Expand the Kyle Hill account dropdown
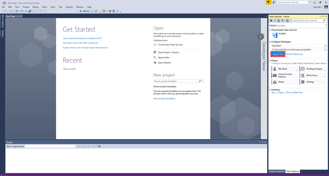Viewport: 329px width, 176px height. pos(323,7)
